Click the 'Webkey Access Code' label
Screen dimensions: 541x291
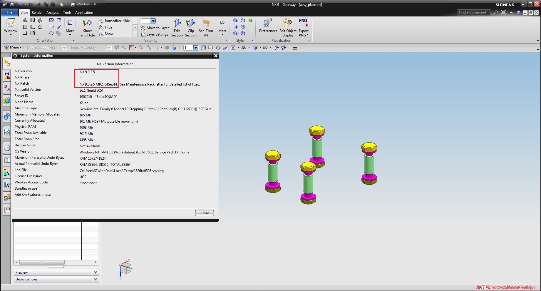31,182
